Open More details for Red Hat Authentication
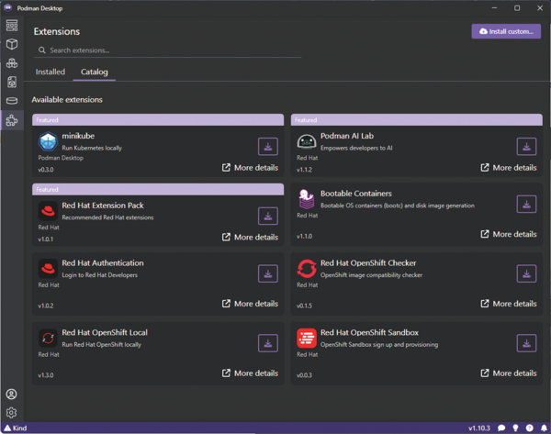This screenshot has width=551, height=434. (x=250, y=304)
